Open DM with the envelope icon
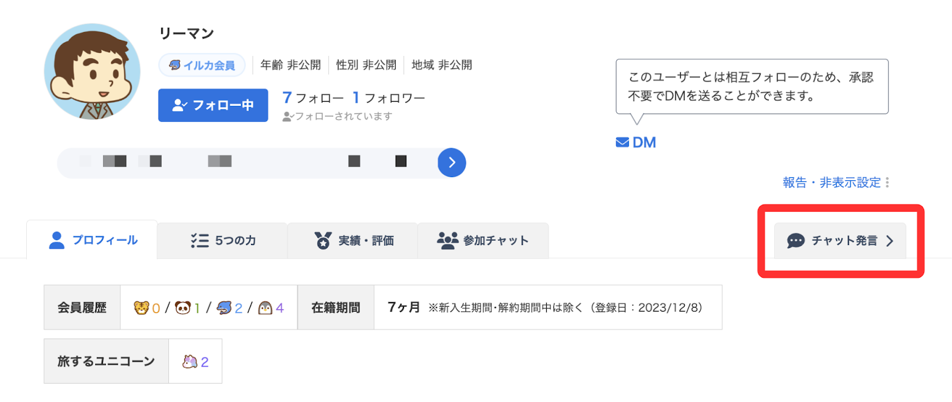The image size is (952, 402). [635, 143]
